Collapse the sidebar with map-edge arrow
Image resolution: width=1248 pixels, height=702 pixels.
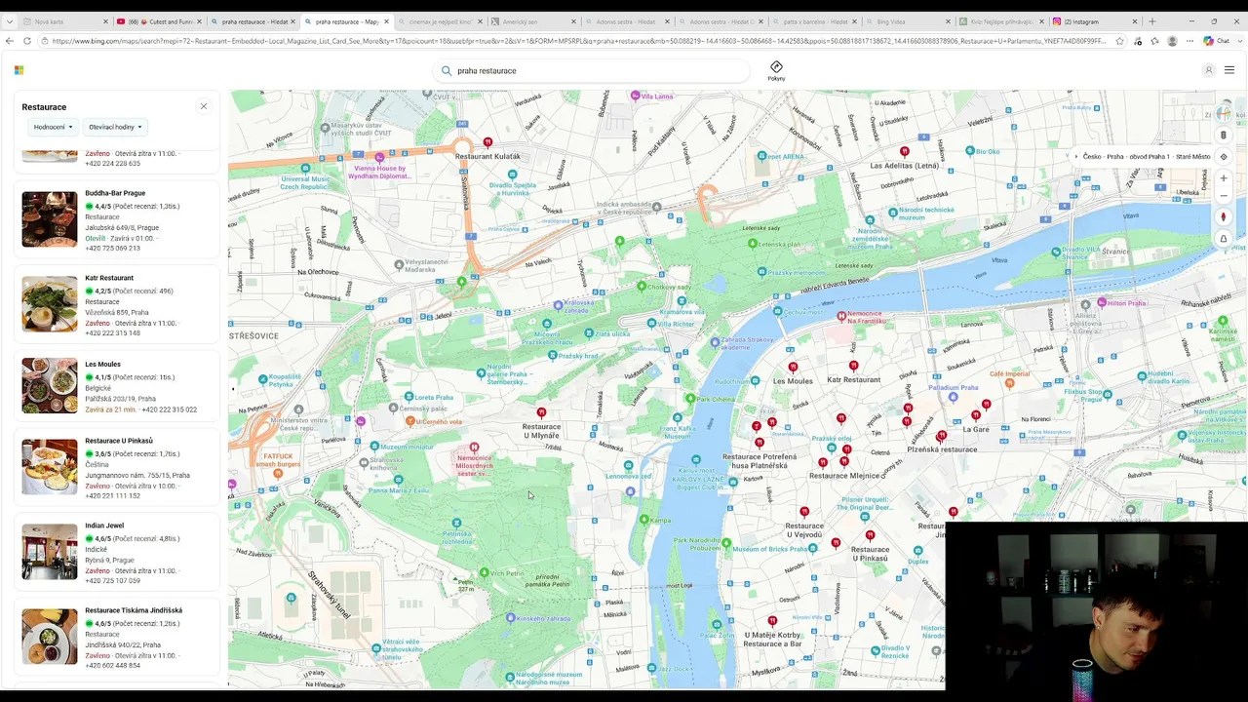click(233, 389)
